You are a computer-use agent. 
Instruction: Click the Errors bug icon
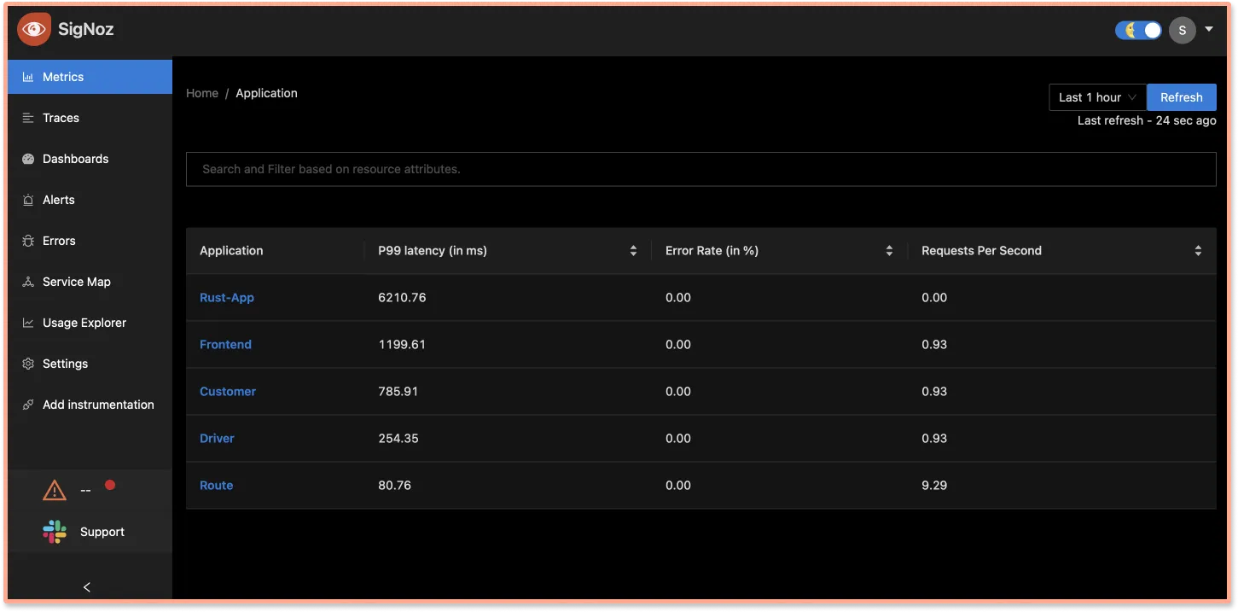[28, 241]
